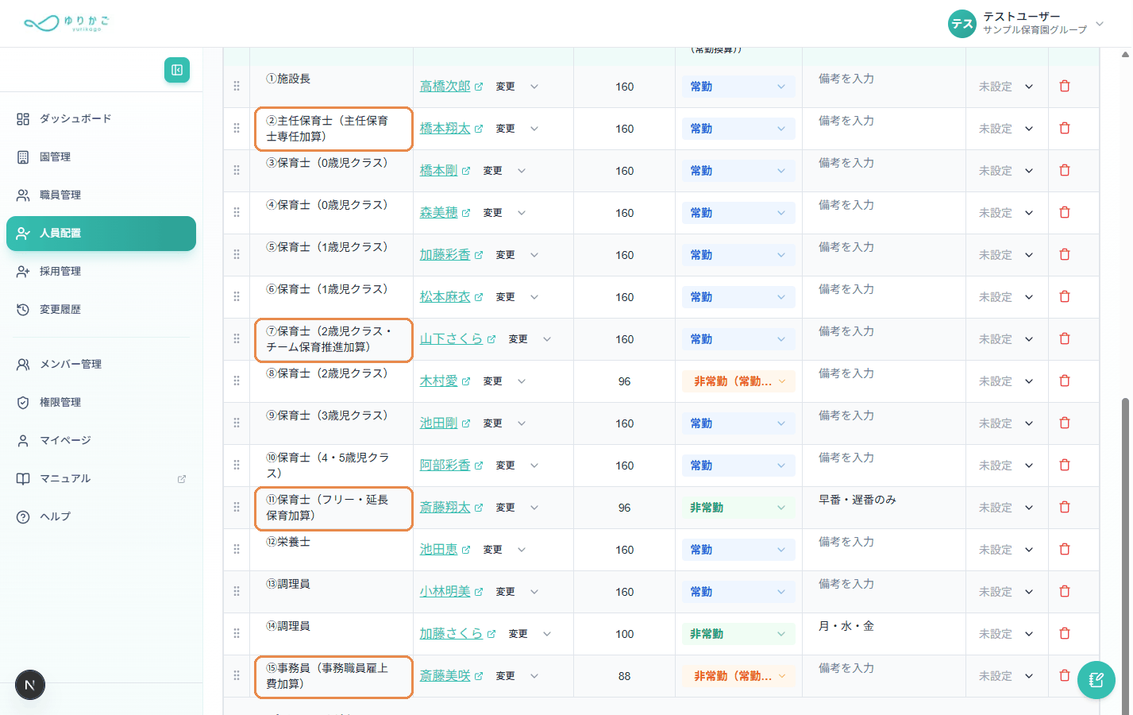The image size is (1133, 715).
Task: Click 備考を入力 field for ④保育士 row
Action: click(884, 212)
